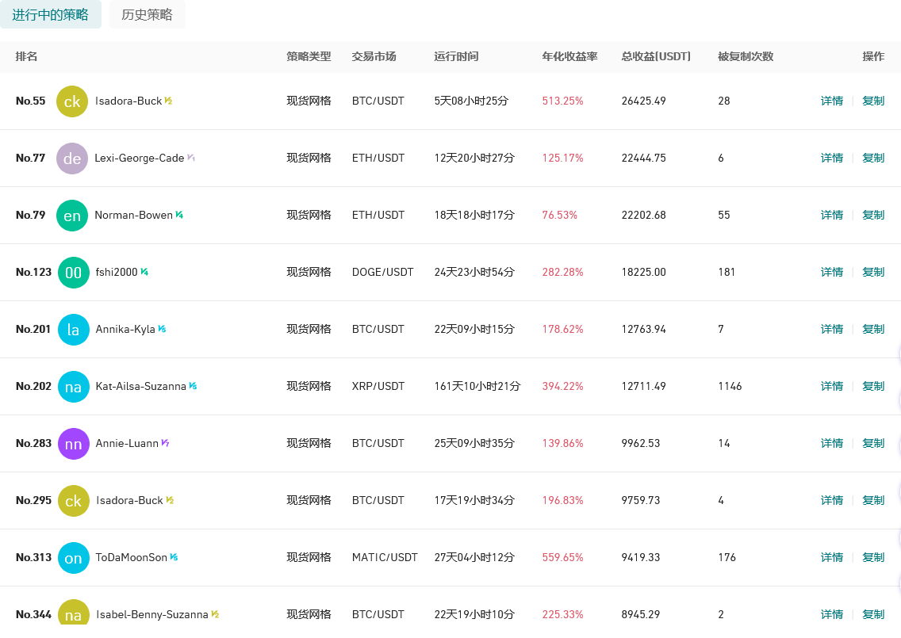Viewport: 901px width, 638px height.
Task: Open 详情 for fshi2000's DOGE/USDT strategy
Action: pyautogui.click(x=831, y=272)
